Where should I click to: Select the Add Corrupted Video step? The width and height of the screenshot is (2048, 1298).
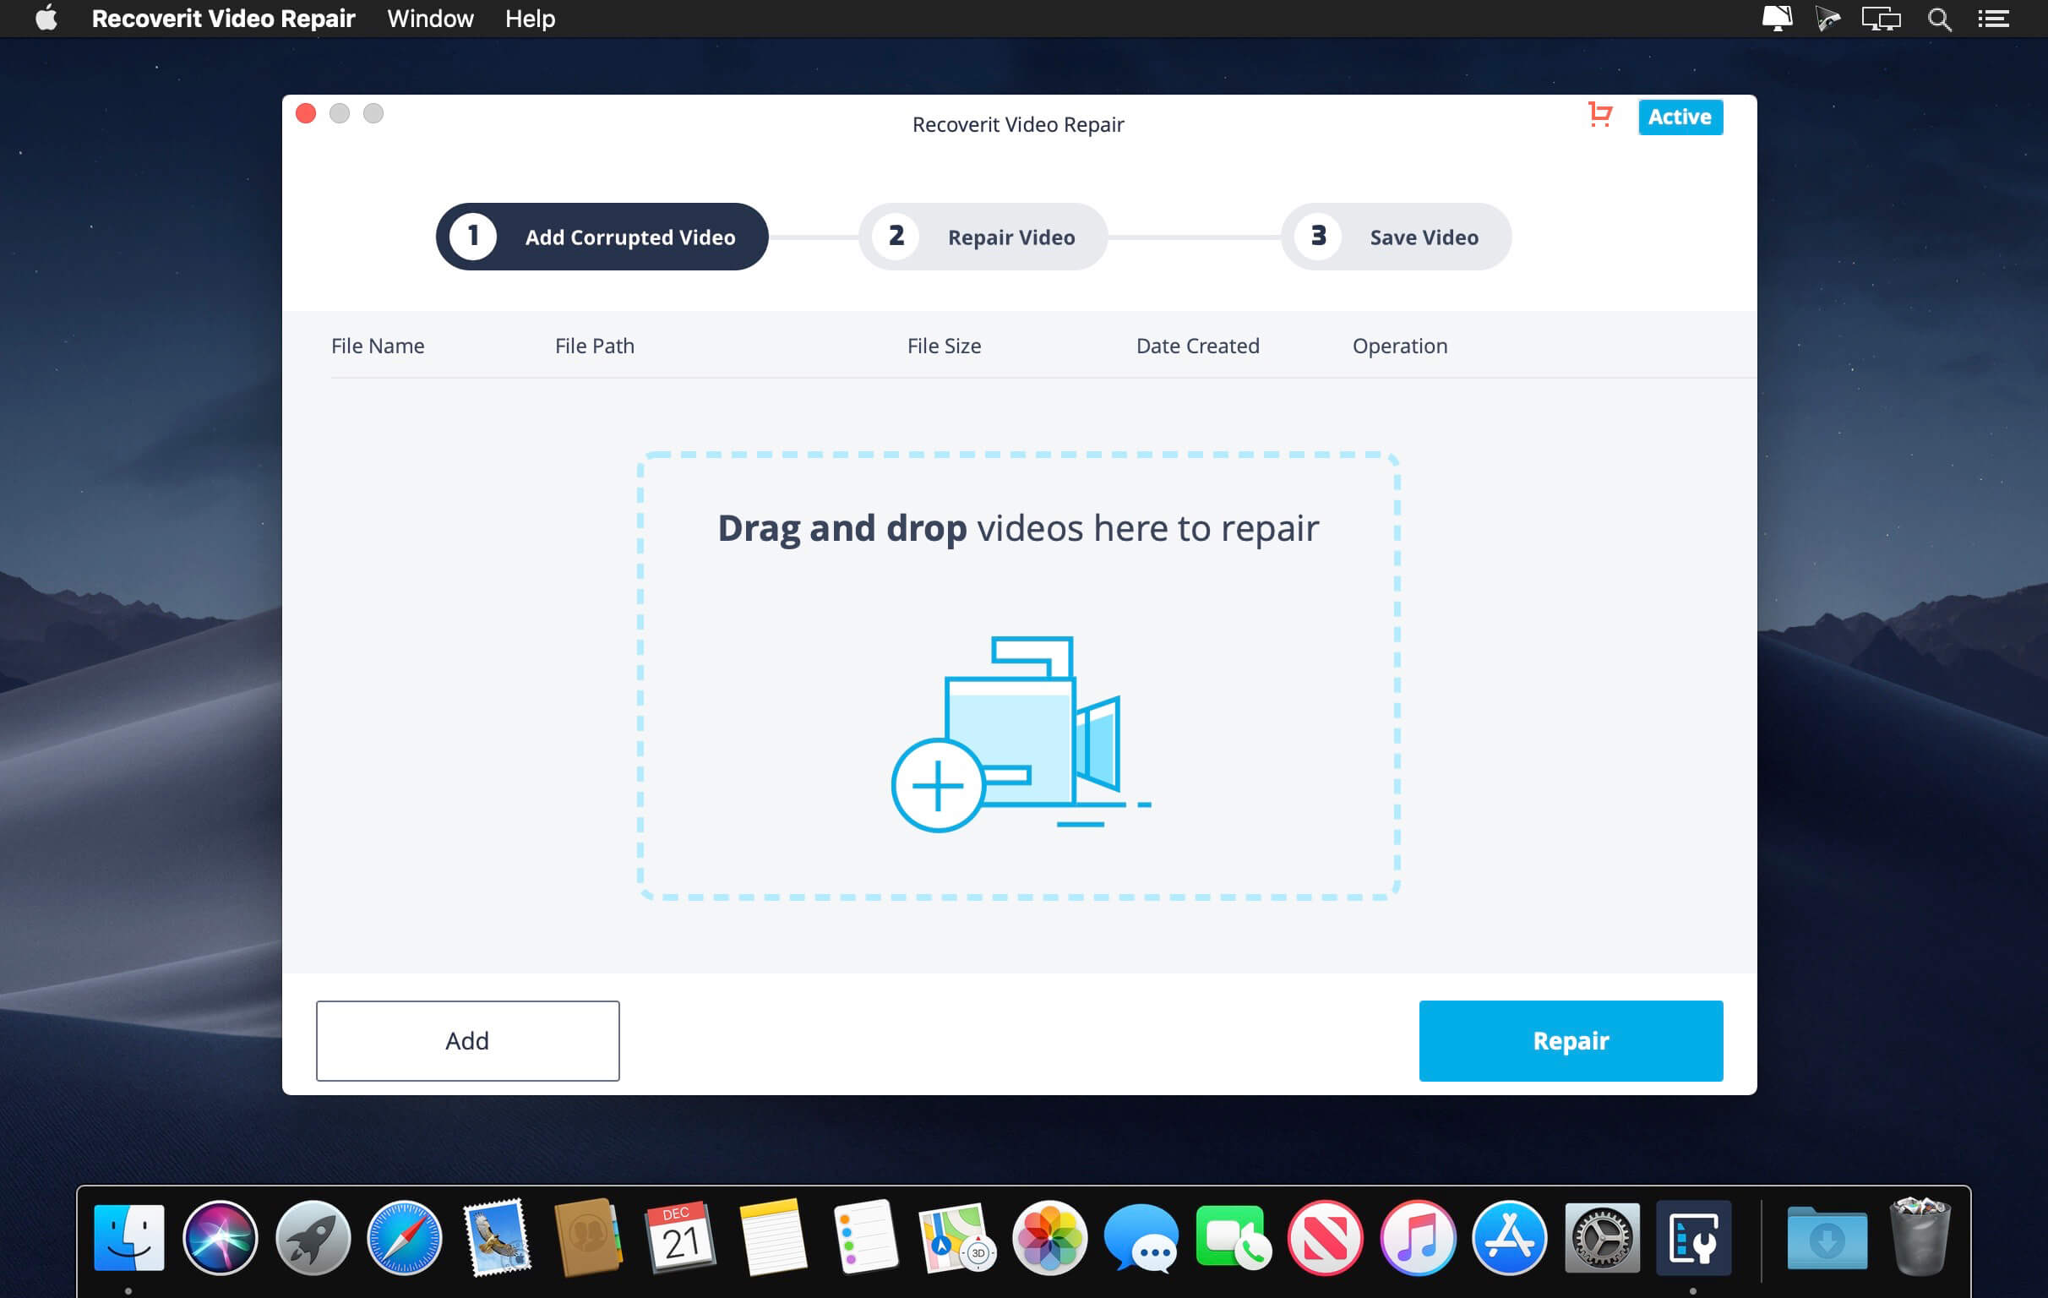[602, 237]
